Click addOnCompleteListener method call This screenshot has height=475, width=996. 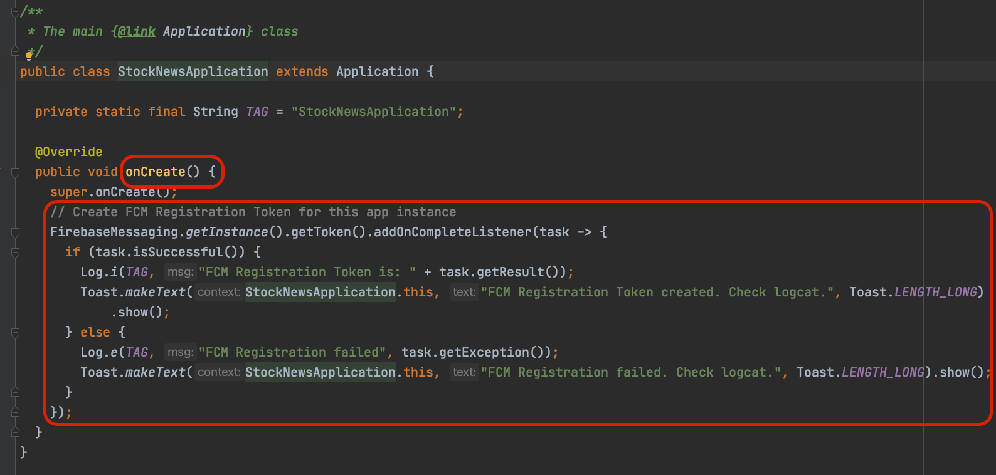(452, 232)
